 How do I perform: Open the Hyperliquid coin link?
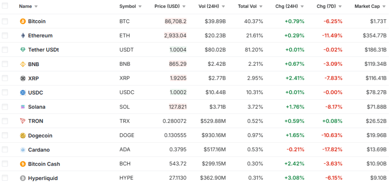[x=43, y=178]
